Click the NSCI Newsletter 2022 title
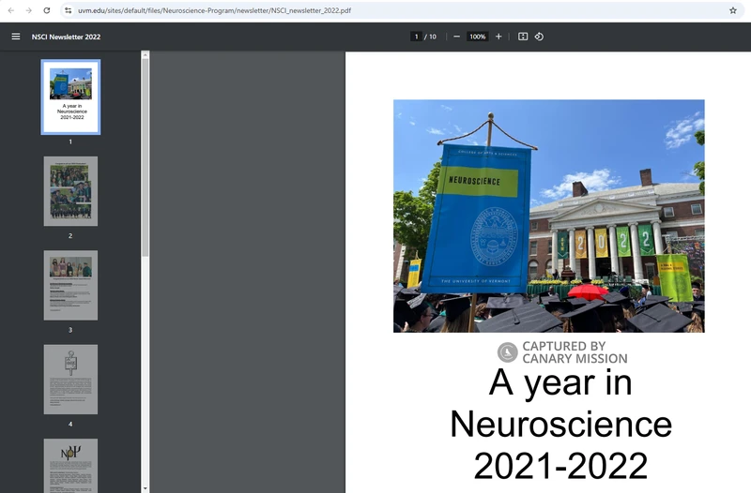The image size is (751, 493). pos(66,37)
